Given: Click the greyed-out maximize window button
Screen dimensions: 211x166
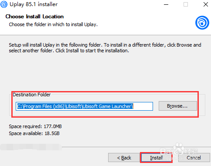Looking at the screenshot, I should [186, 4].
